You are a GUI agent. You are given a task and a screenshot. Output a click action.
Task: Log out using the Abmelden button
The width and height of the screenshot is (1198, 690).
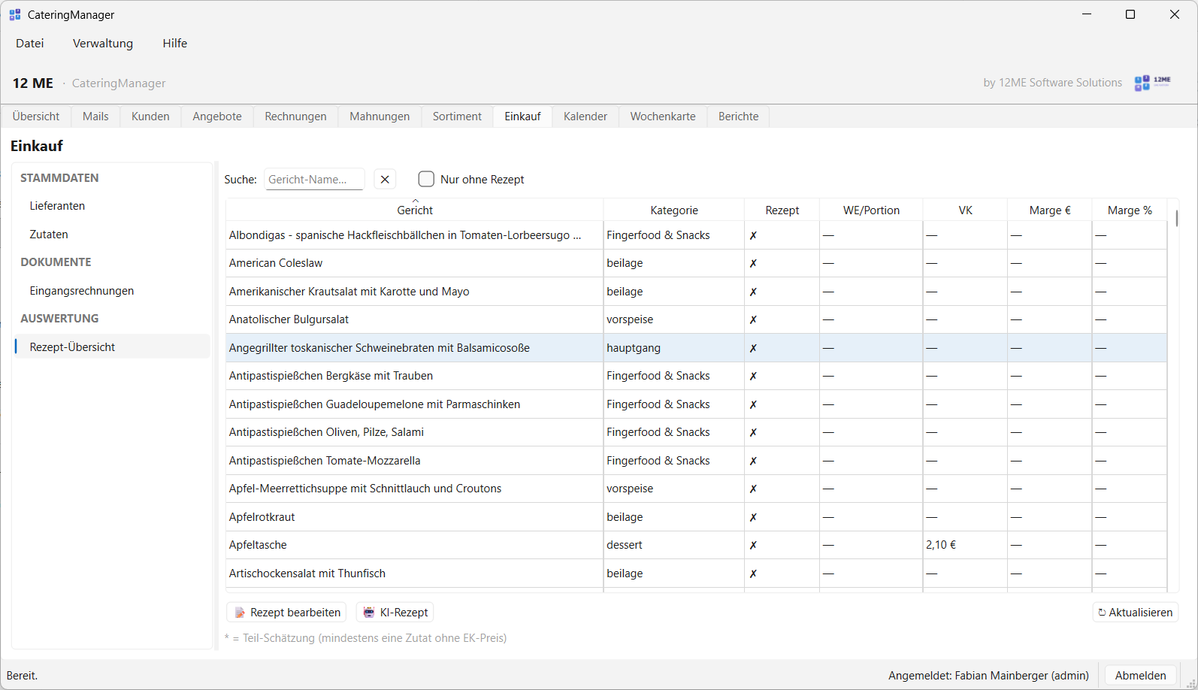tap(1140, 676)
